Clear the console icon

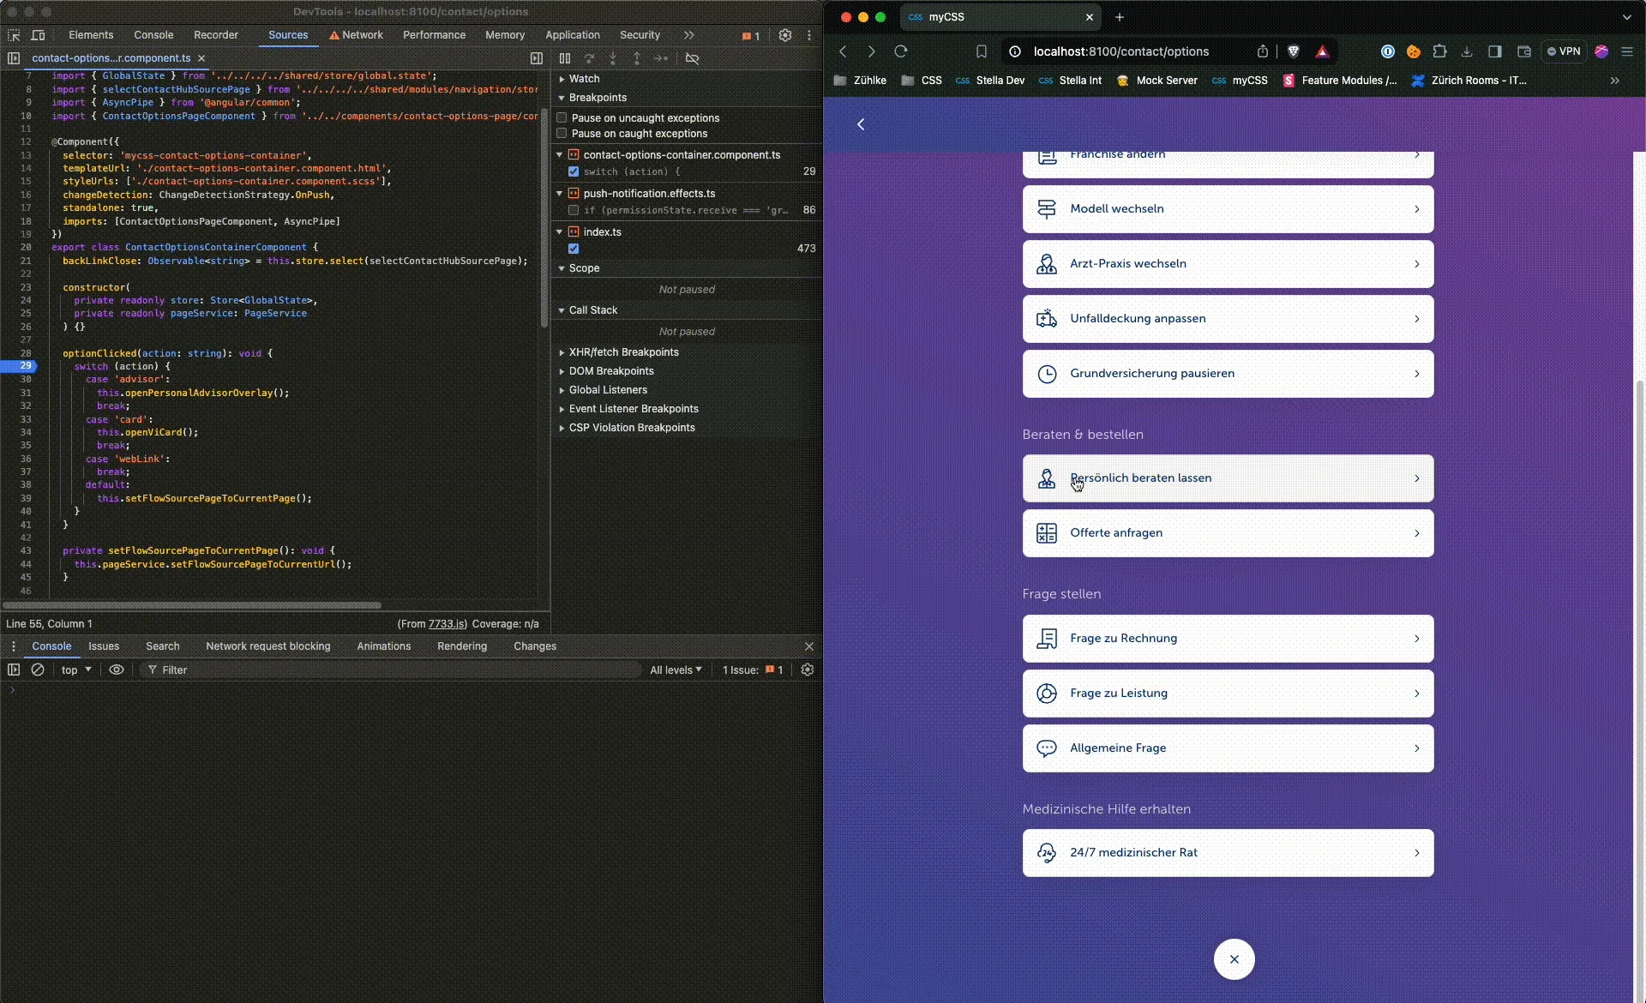pyautogui.click(x=38, y=670)
